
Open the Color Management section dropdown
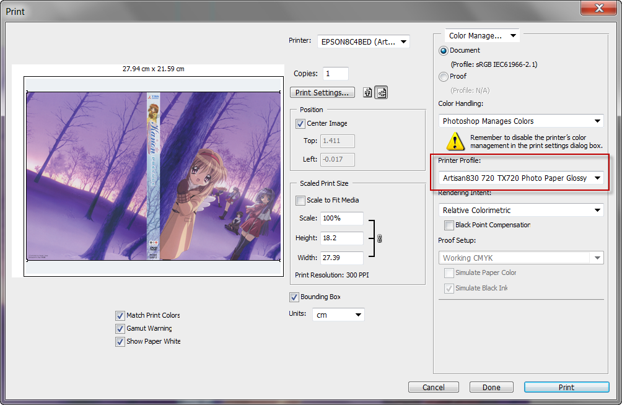point(482,36)
